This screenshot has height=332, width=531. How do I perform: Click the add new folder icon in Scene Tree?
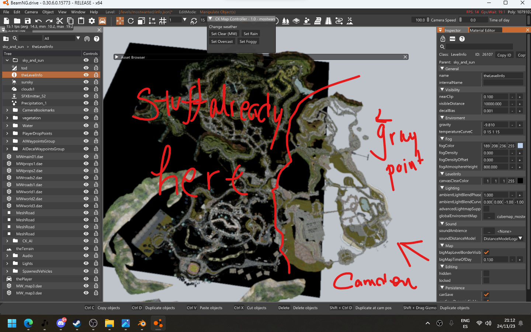(x=6, y=38)
